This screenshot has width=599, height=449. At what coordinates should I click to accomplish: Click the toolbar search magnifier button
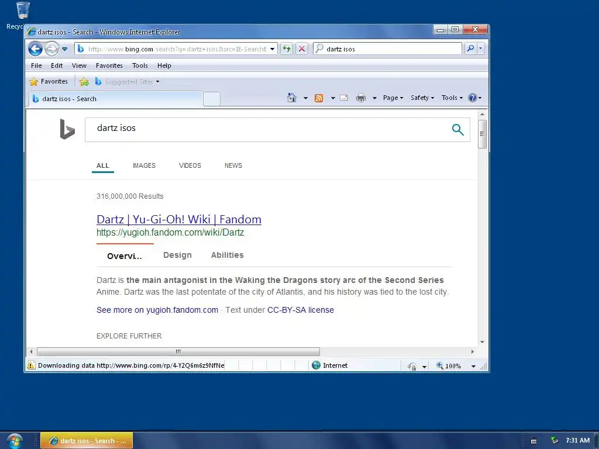[470, 49]
